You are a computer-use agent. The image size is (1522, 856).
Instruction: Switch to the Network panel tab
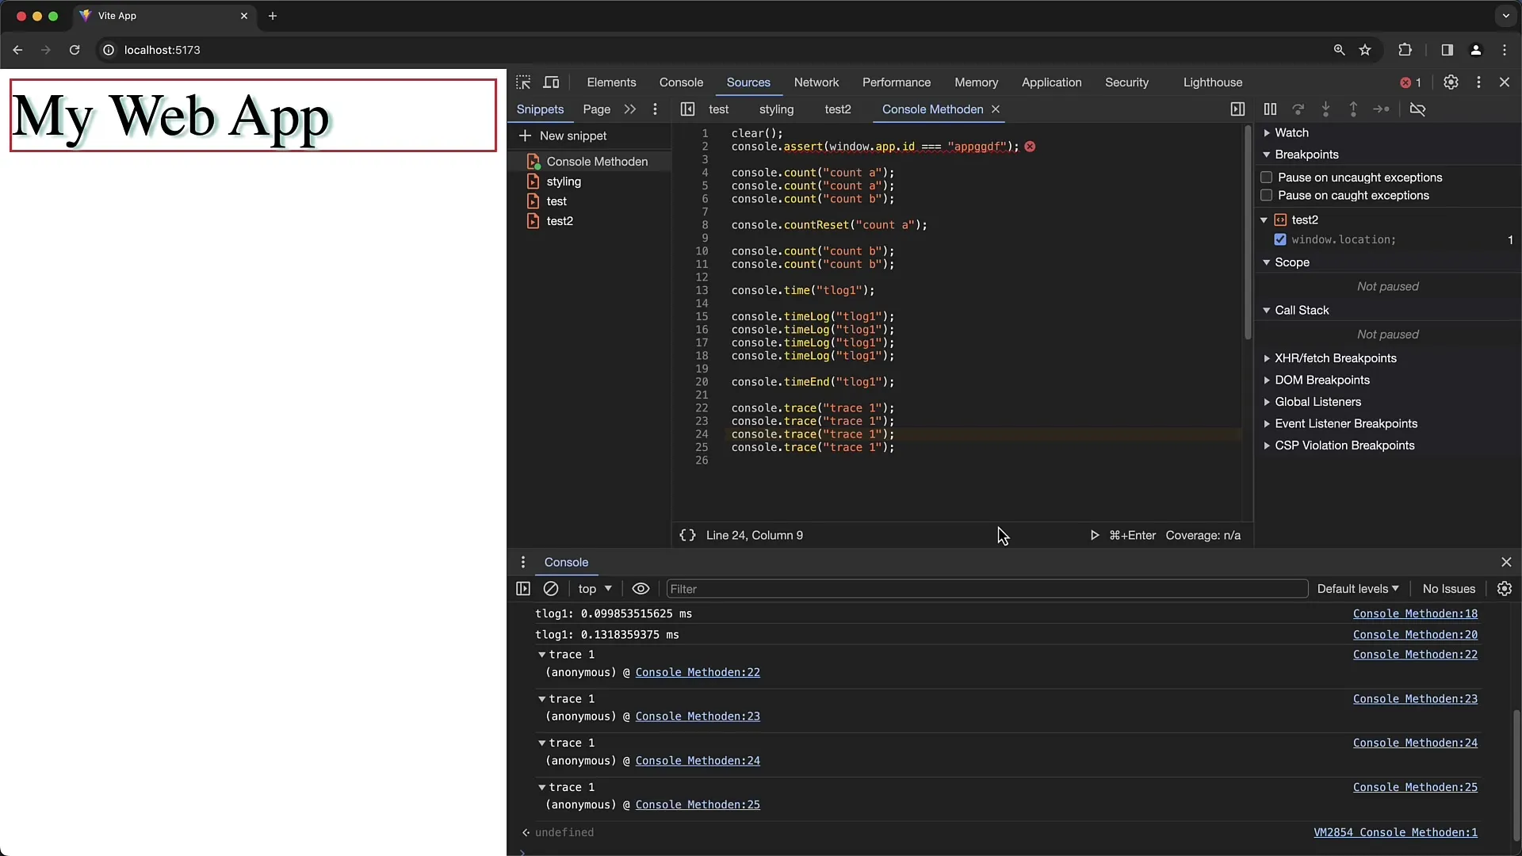(816, 82)
